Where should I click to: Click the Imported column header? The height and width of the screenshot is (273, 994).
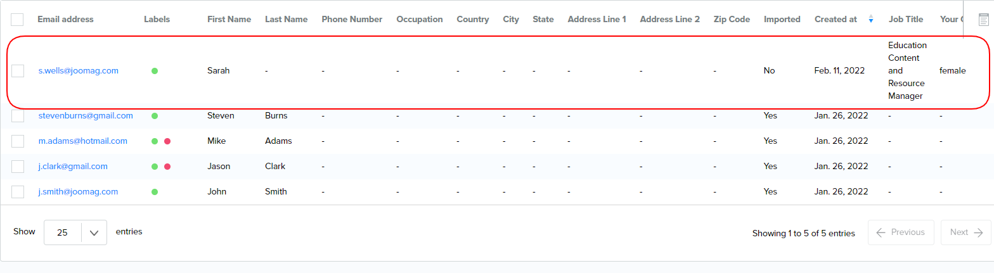[x=782, y=20]
